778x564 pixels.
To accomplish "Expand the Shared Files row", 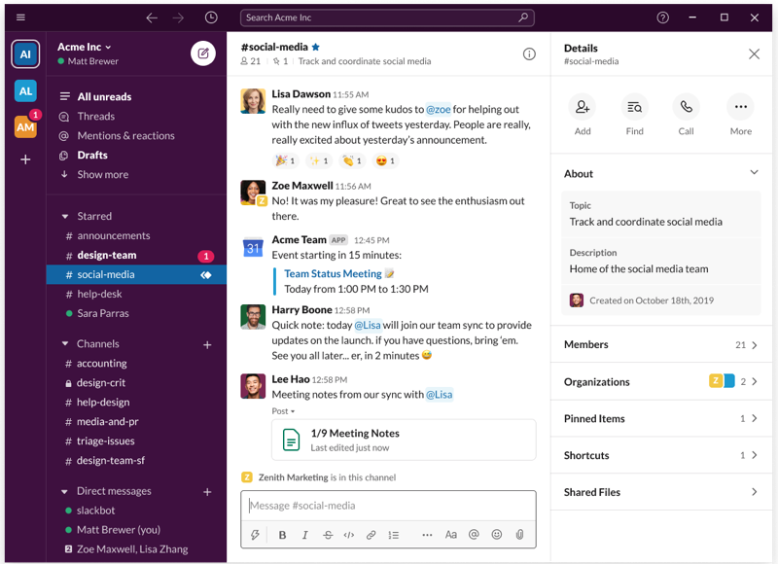I will (661, 492).
